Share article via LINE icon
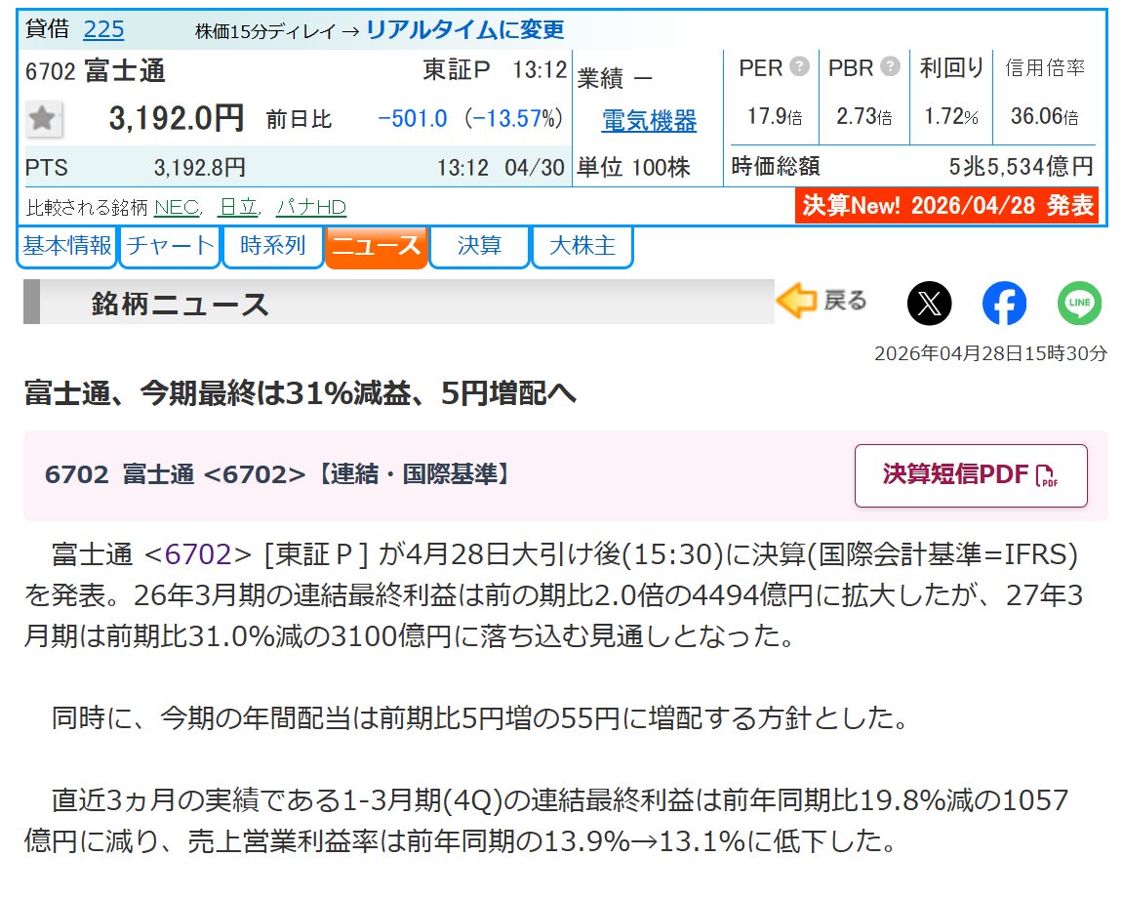The height and width of the screenshot is (898, 1123). [1079, 304]
